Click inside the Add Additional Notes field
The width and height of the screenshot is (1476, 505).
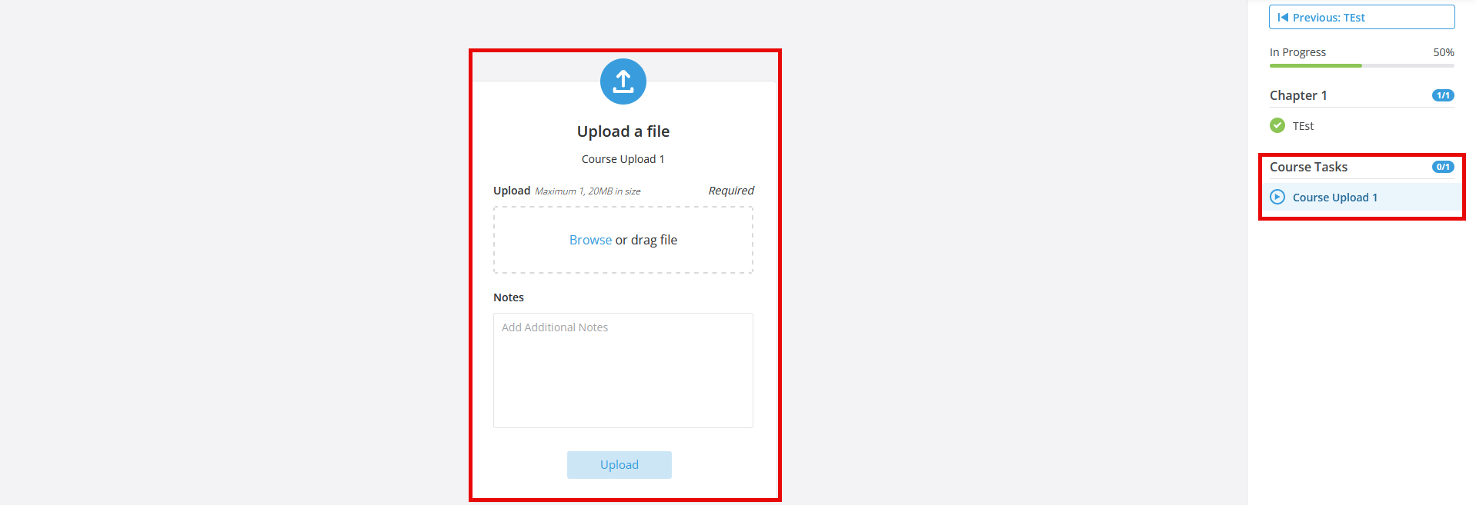pyautogui.click(x=623, y=370)
